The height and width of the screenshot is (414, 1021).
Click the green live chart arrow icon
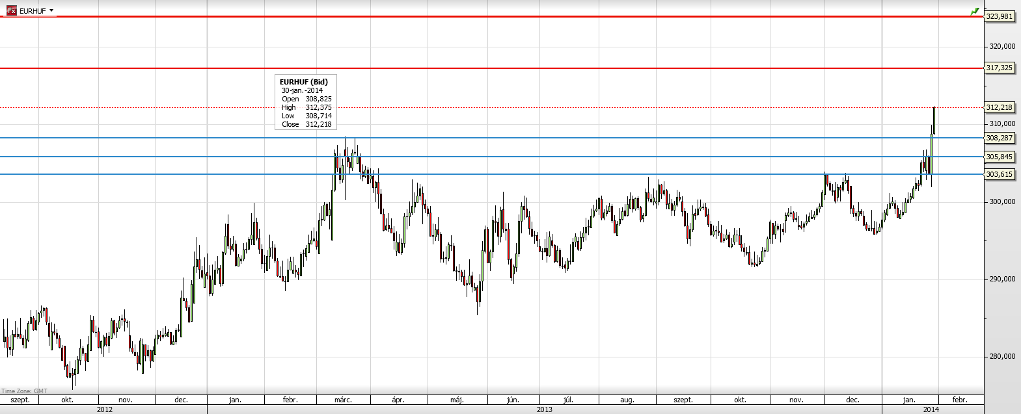974,11
